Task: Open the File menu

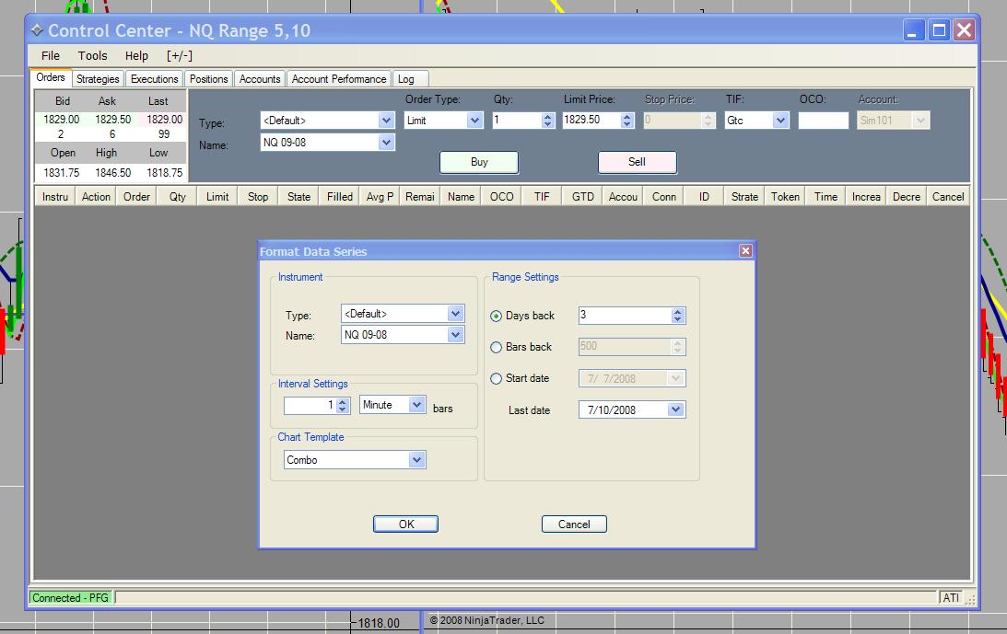Action: point(50,56)
